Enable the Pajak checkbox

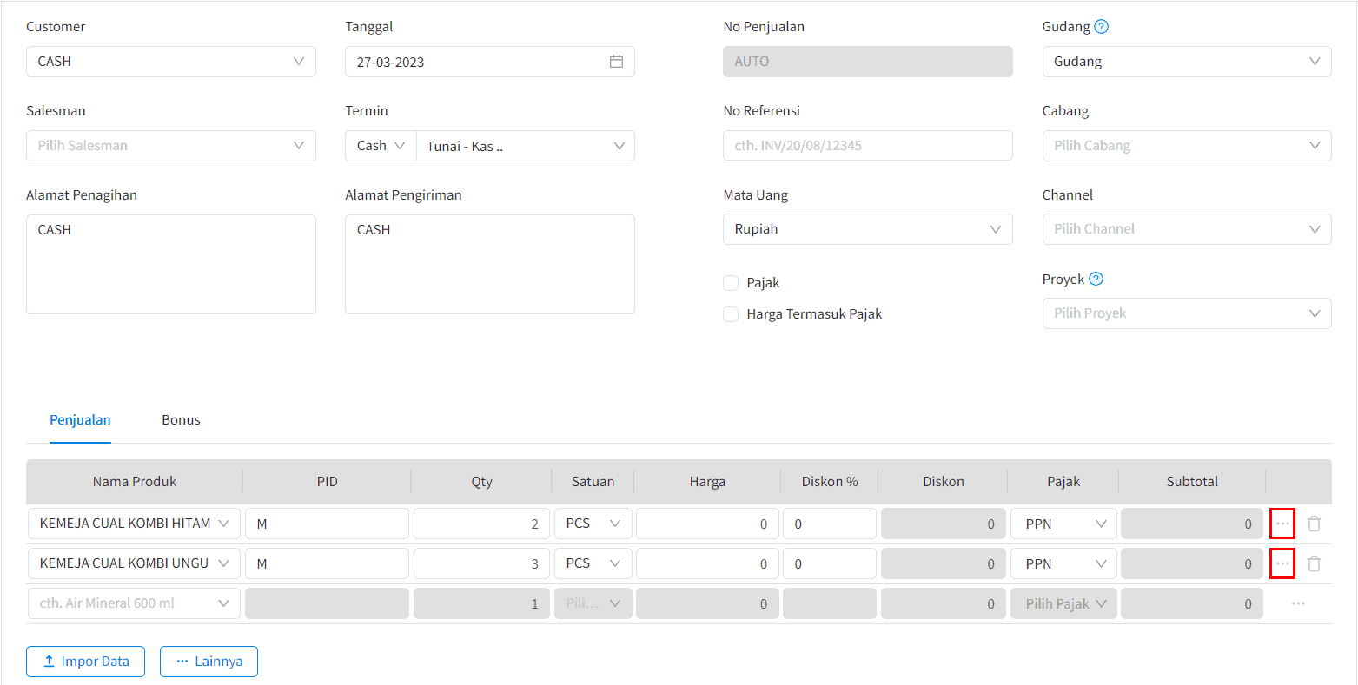[731, 283]
